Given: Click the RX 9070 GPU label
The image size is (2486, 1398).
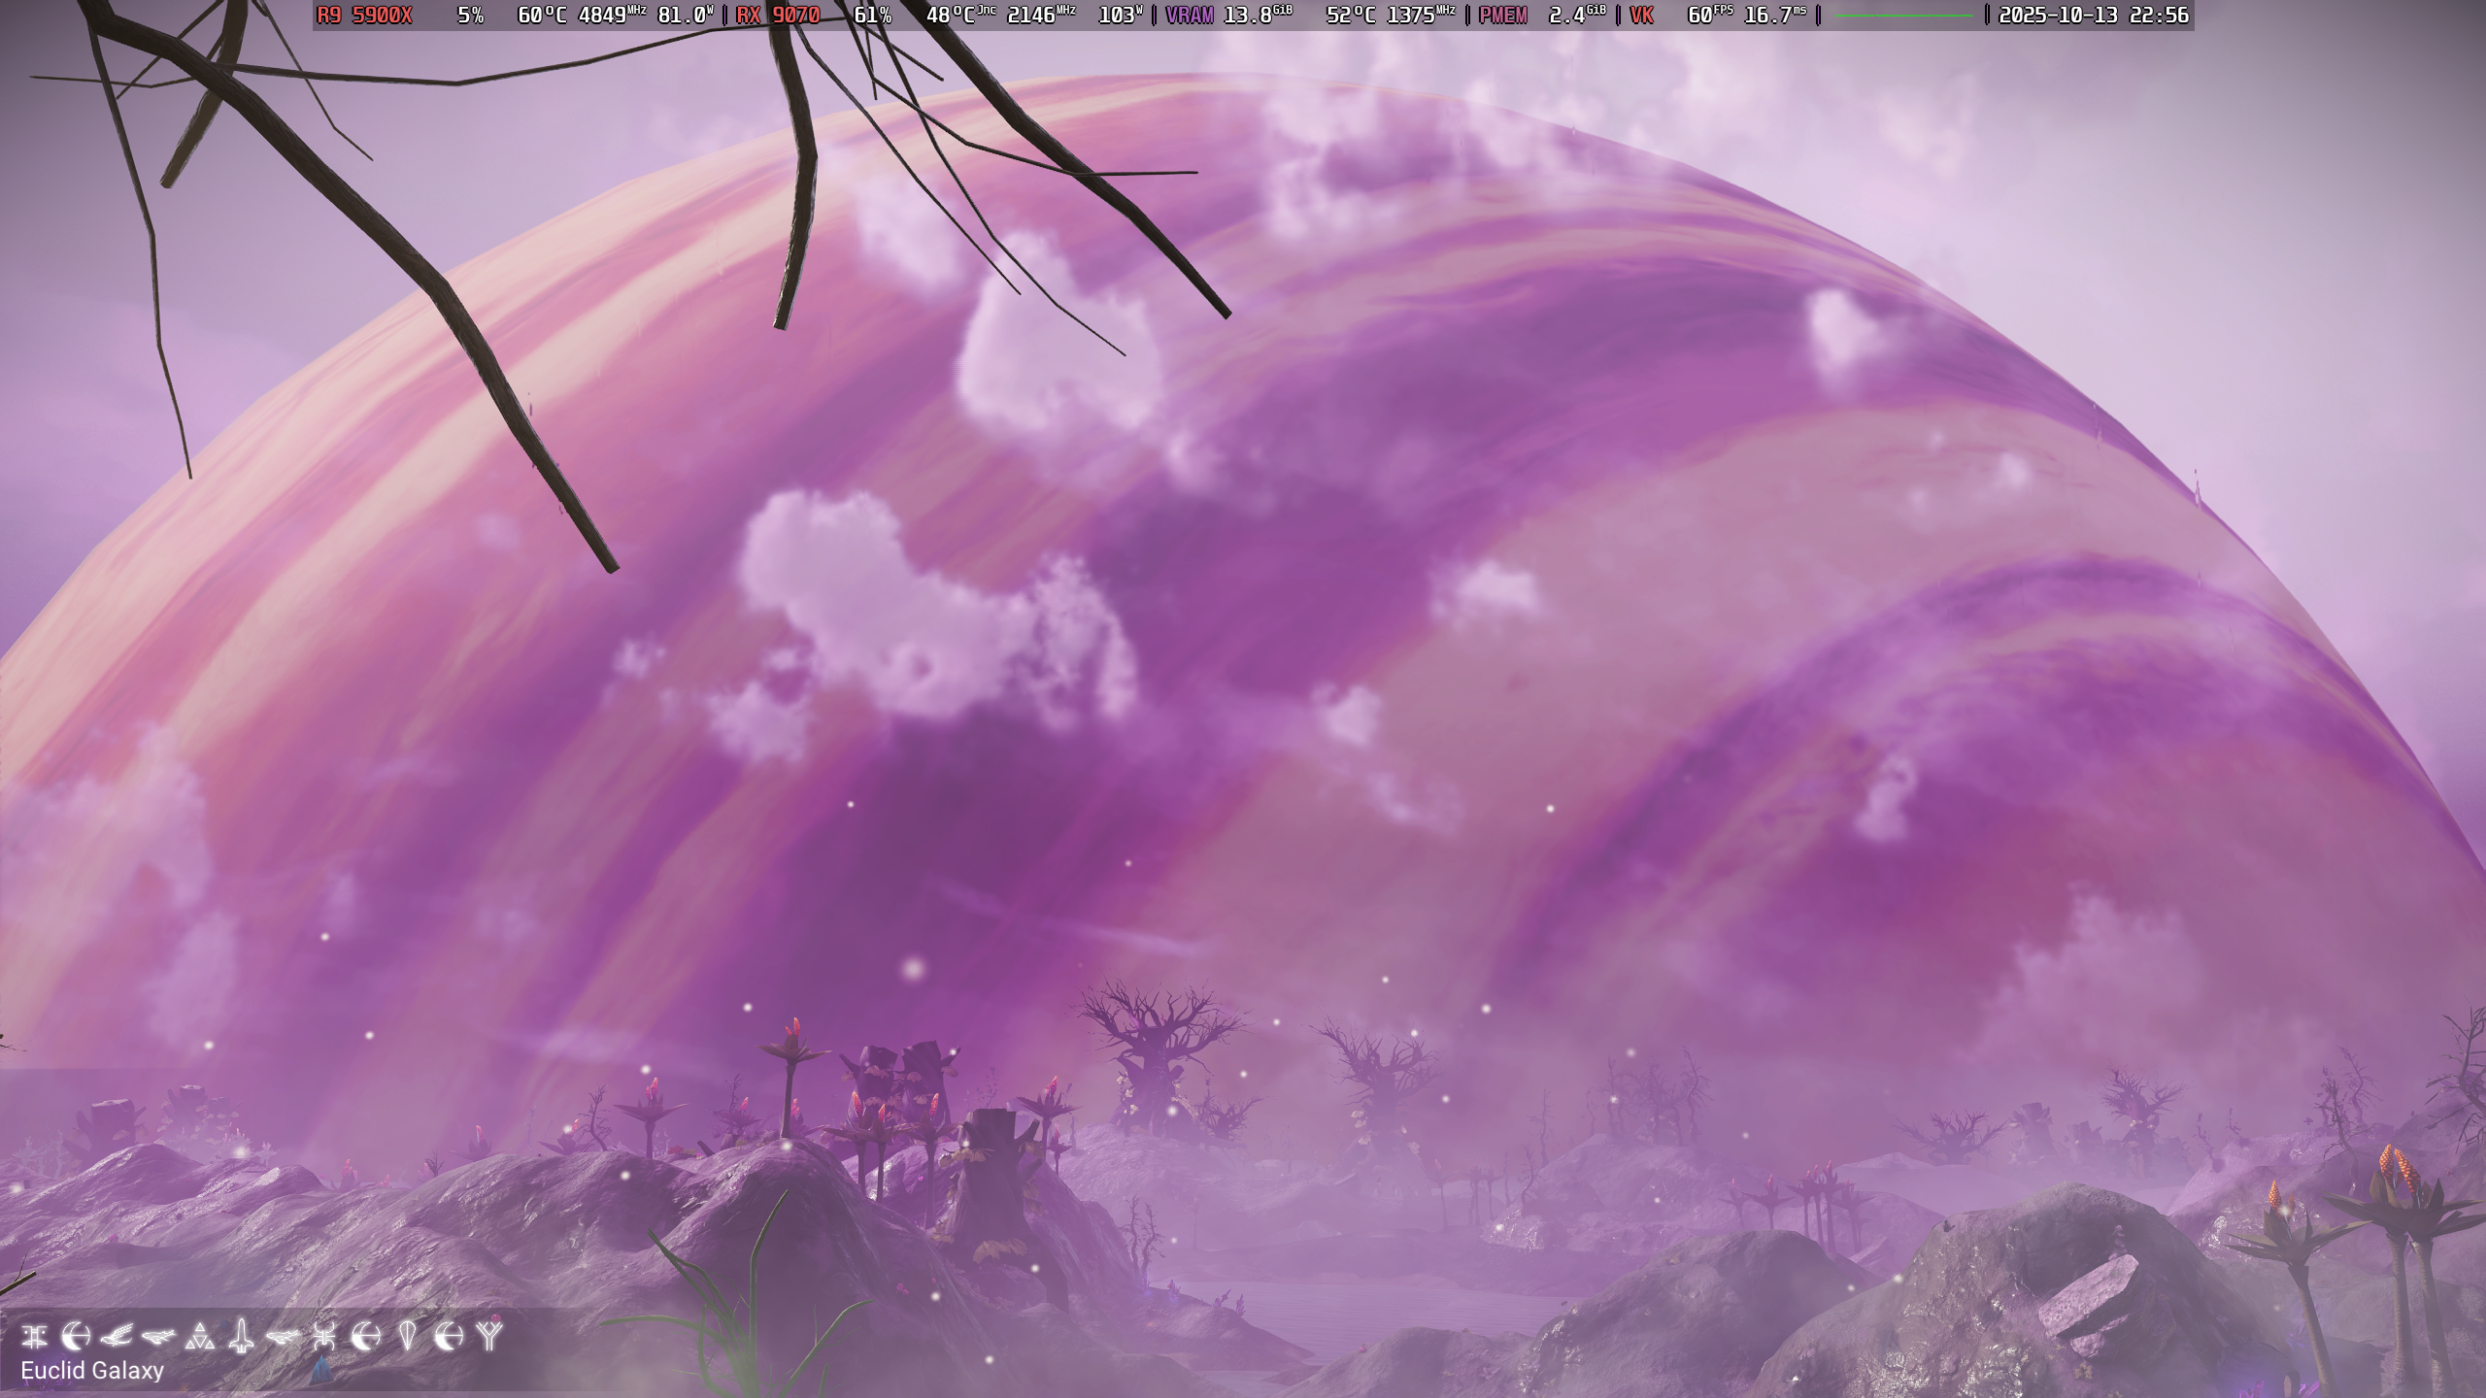Looking at the screenshot, I should [x=778, y=16].
